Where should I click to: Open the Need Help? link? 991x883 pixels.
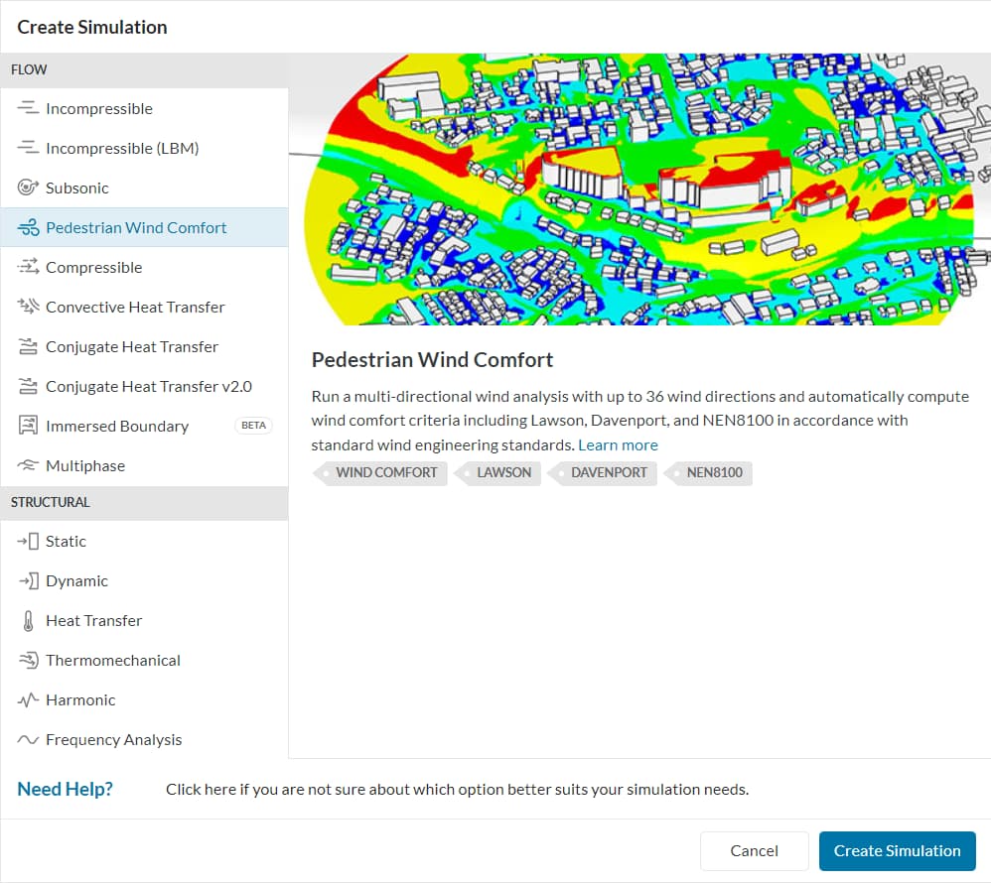[x=65, y=790]
